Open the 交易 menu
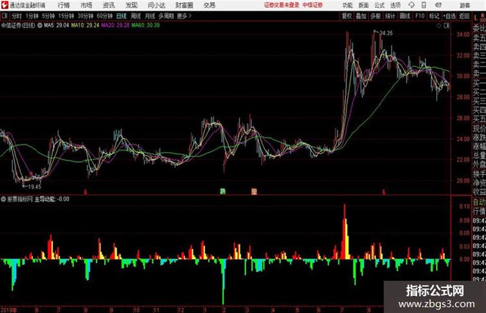486x313 pixels. point(209,5)
